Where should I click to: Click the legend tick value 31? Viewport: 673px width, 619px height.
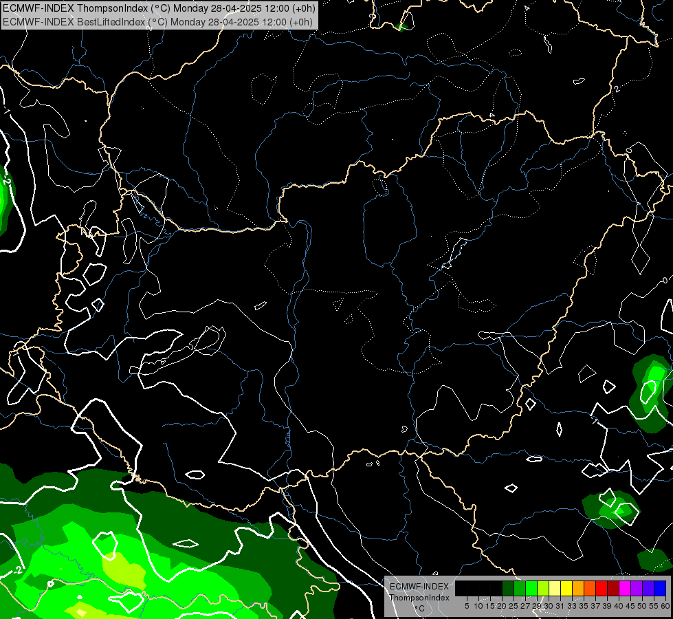(x=560, y=606)
